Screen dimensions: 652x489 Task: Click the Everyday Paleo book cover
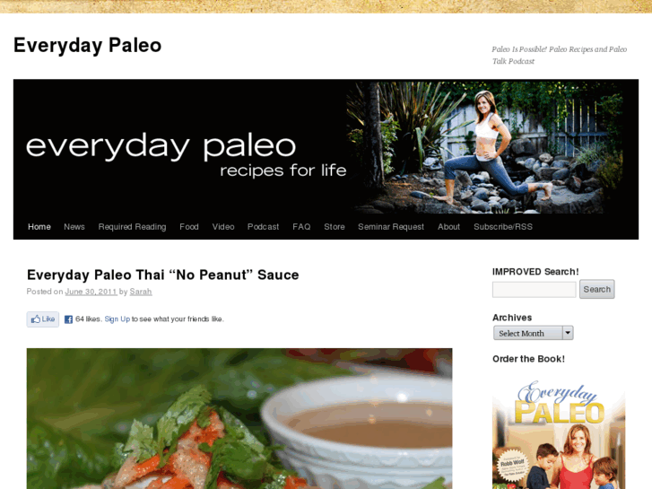(559, 432)
